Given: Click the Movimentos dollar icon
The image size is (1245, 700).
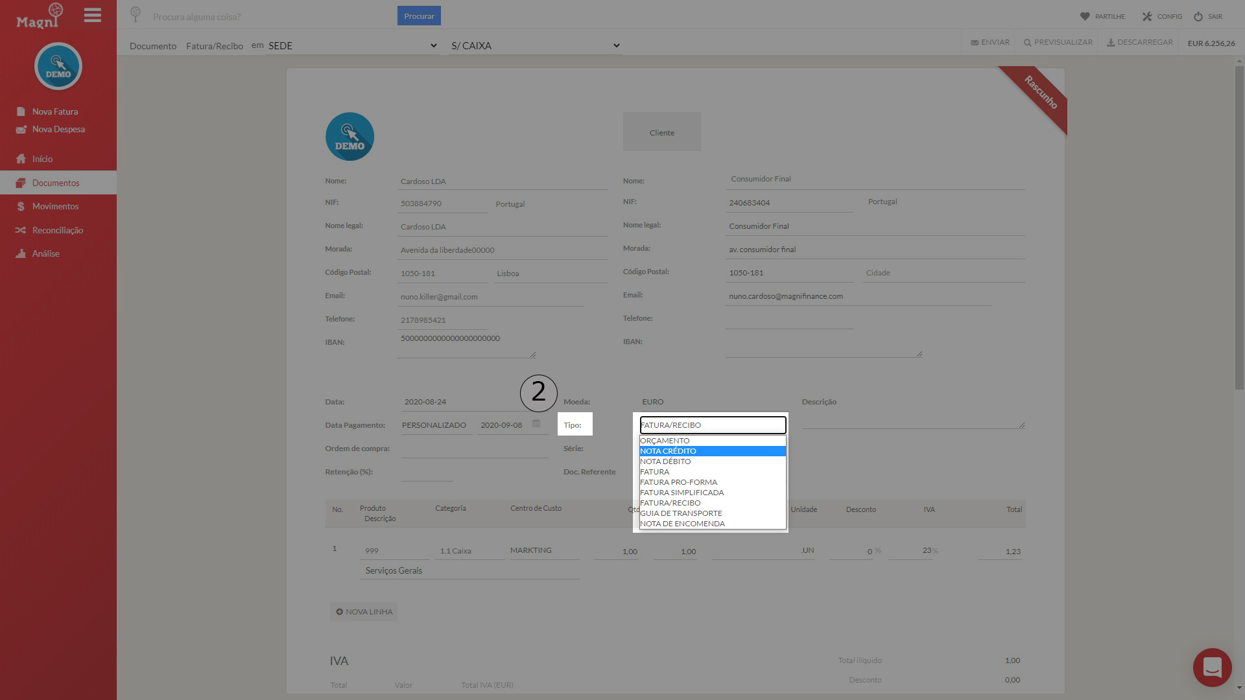Looking at the screenshot, I should coord(21,206).
